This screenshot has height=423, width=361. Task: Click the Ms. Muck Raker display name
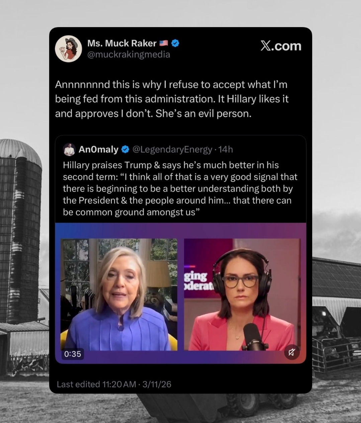click(122, 43)
